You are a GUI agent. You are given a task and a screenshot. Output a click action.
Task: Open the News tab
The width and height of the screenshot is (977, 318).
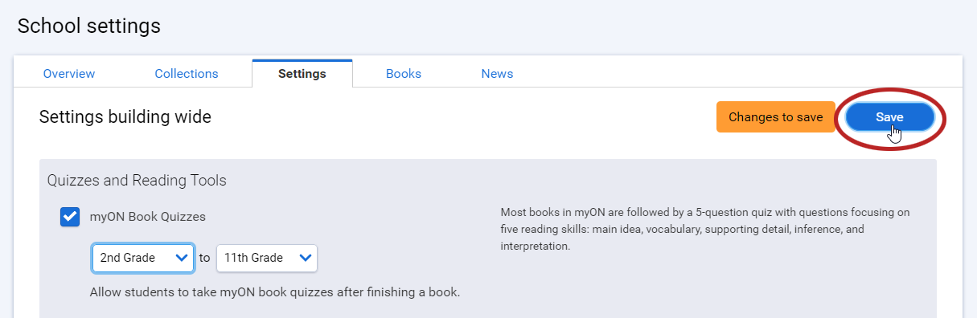pyautogui.click(x=497, y=74)
